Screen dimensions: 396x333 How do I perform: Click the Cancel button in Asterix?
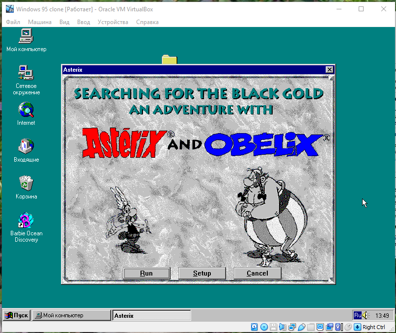[x=257, y=273]
